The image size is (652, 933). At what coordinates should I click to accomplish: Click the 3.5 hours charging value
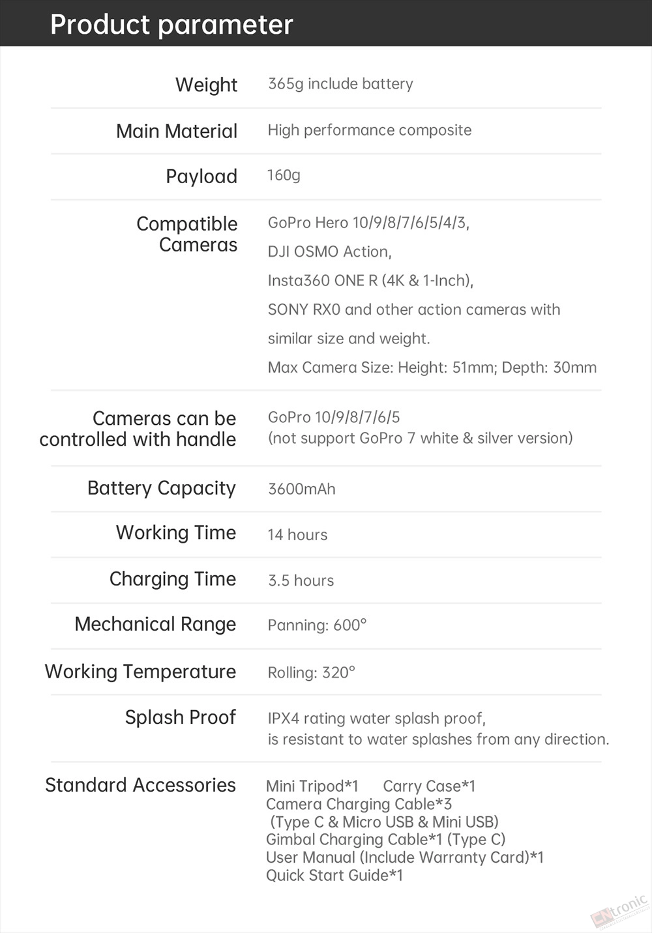(301, 581)
